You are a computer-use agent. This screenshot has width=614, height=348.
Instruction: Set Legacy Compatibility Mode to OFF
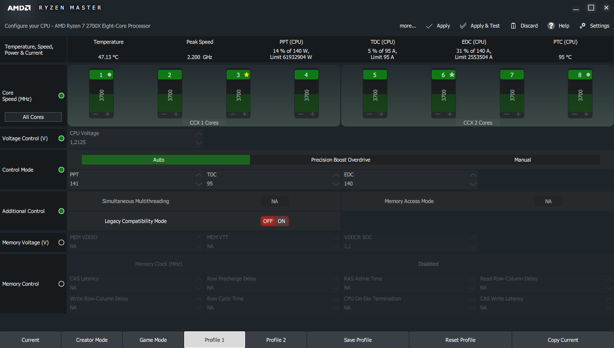click(x=268, y=221)
